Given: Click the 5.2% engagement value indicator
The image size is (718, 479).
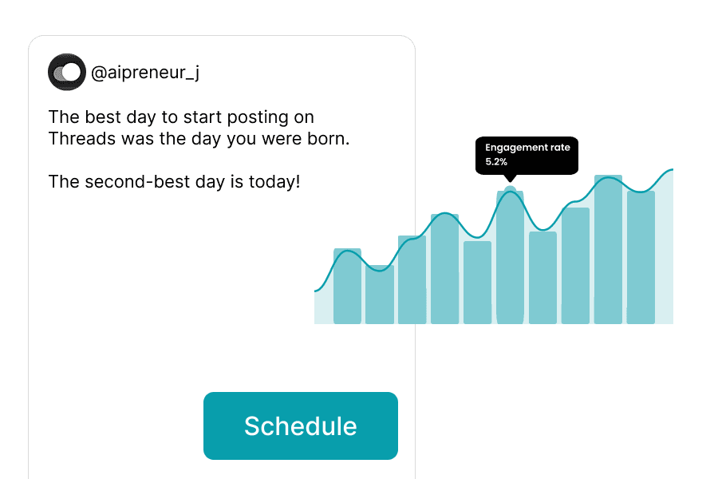Looking at the screenshot, I should click(x=496, y=160).
